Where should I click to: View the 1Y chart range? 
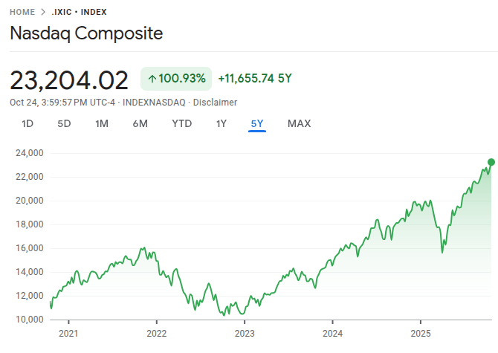(x=221, y=123)
